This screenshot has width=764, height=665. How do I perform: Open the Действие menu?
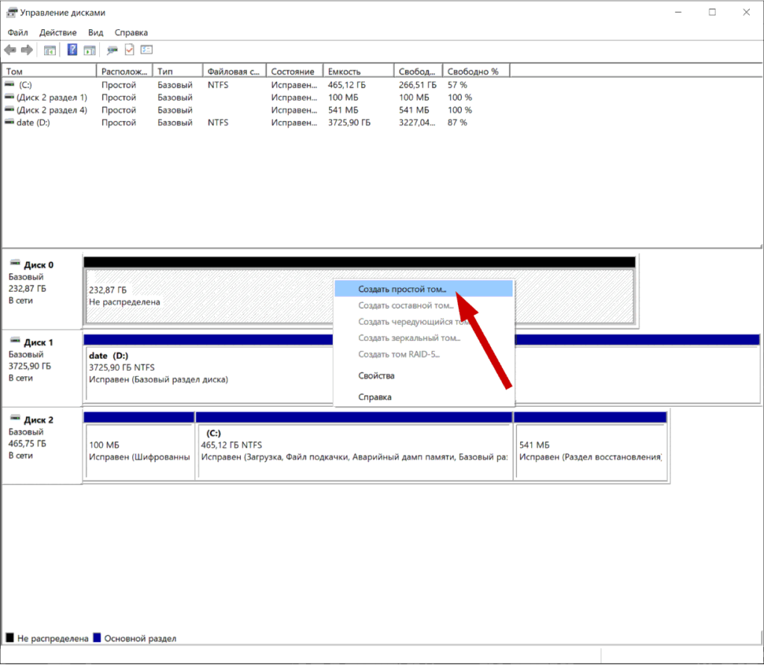(x=58, y=33)
